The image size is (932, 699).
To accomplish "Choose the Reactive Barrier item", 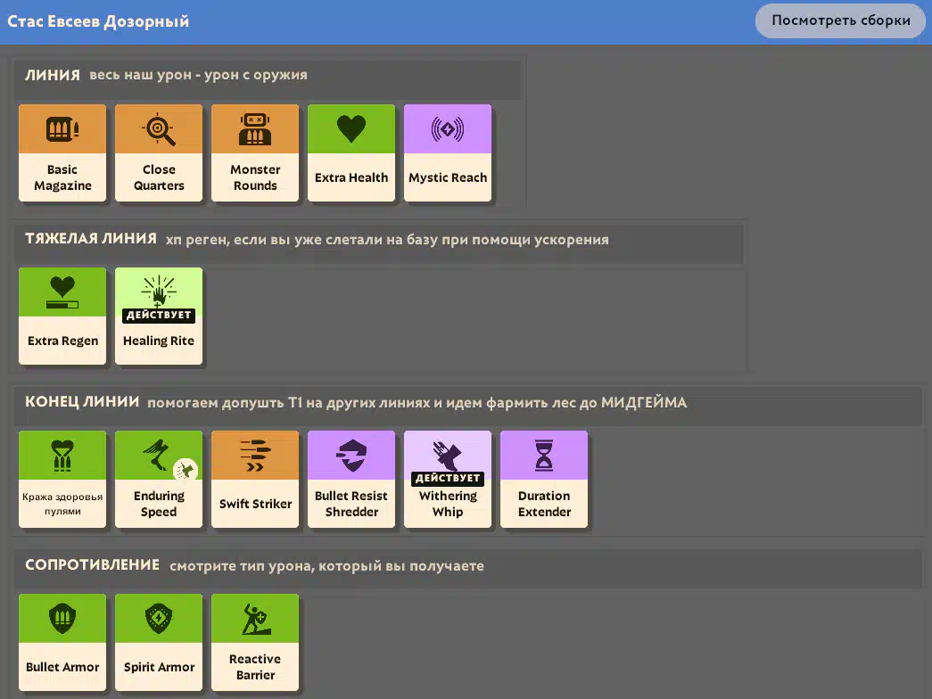I will point(255,642).
